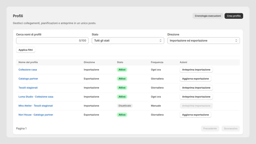Viewport: 256px width, 144px height.
Task: Click Anteprima importazione for Luma Studio row
Action: [196, 97]
